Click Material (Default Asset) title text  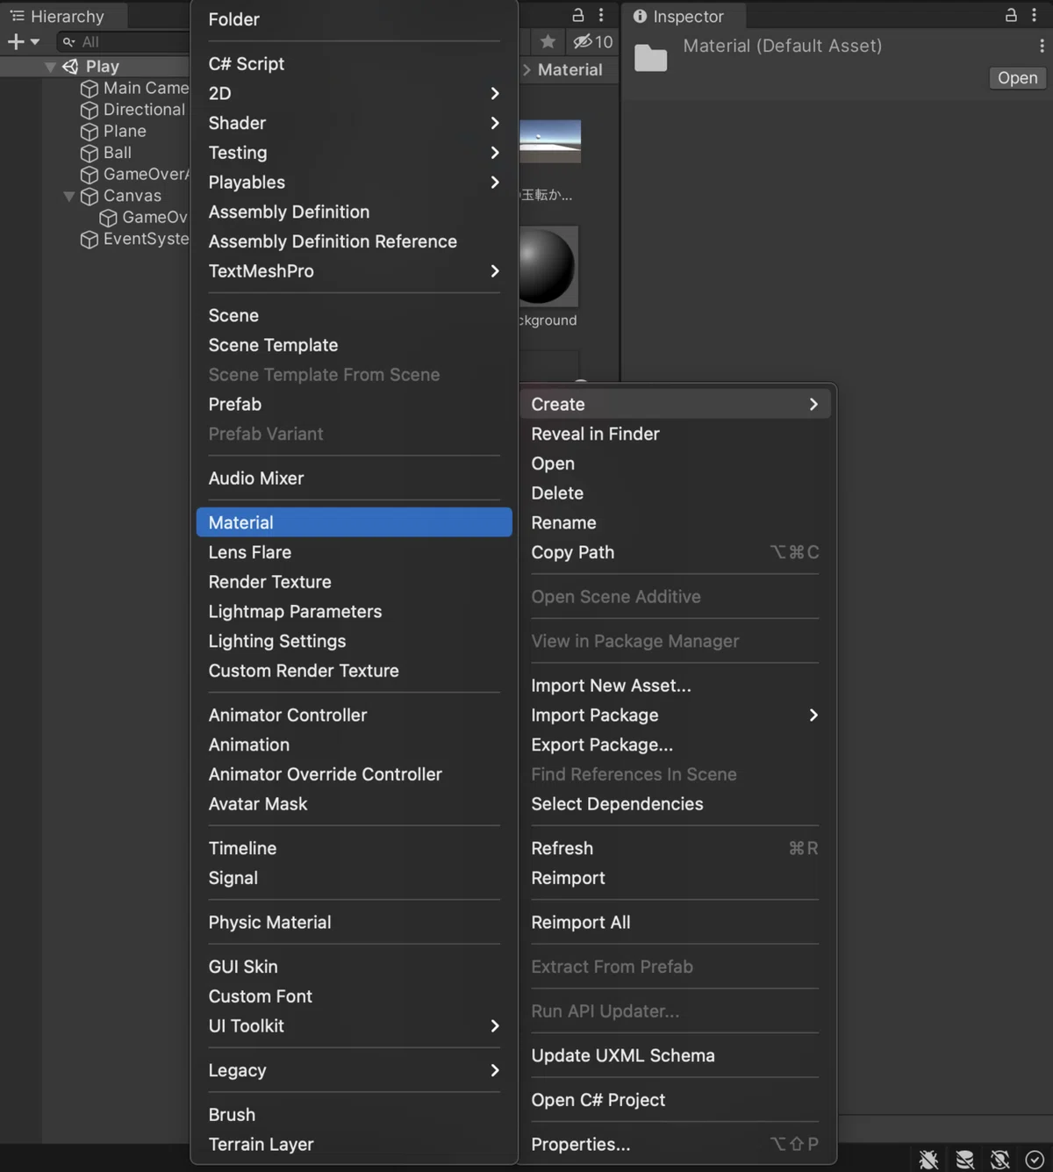coord(783,46)
